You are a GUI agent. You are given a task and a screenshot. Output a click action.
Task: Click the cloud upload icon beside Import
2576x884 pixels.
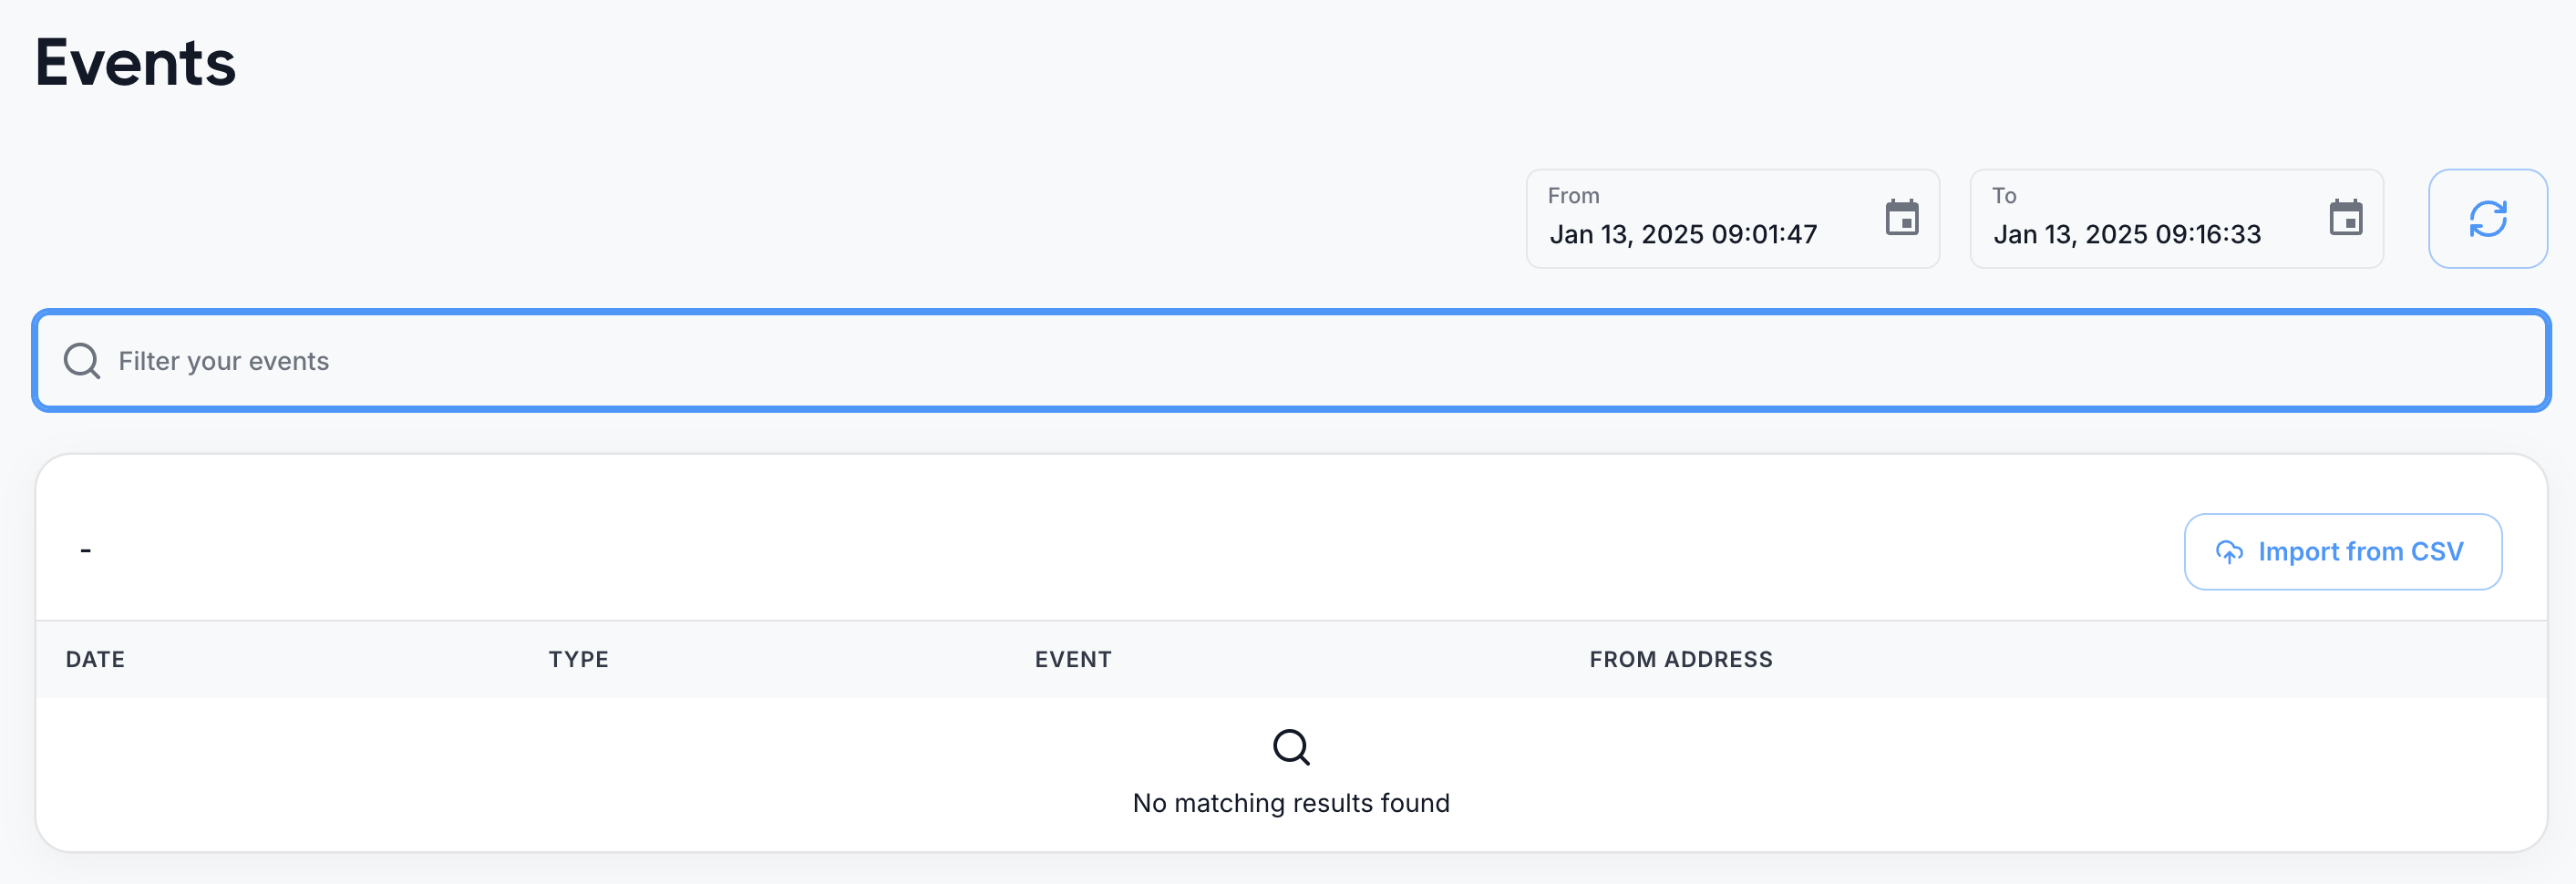pos(2229,552)
